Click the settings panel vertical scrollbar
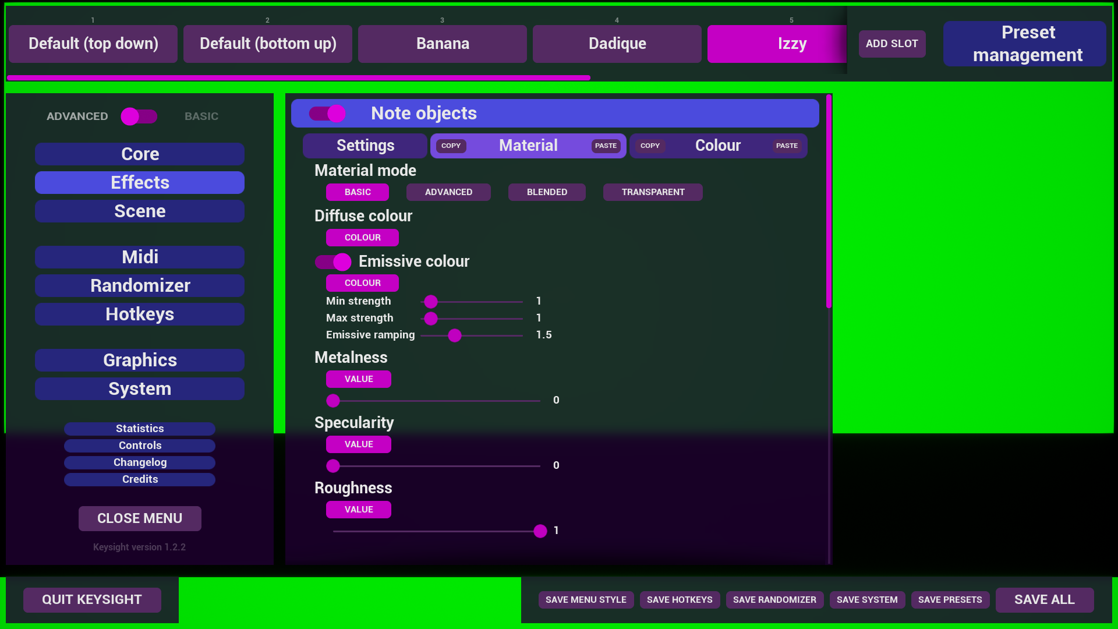 point(829,202)
